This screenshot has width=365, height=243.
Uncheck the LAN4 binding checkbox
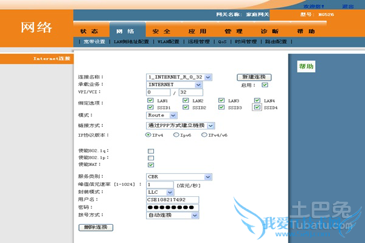point(257,100)
